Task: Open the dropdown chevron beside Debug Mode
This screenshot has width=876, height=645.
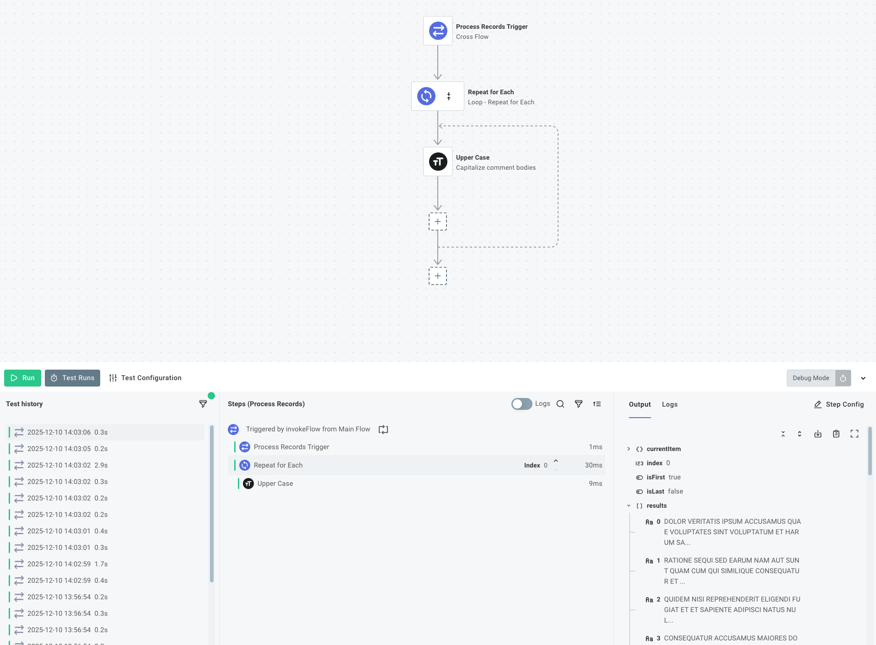Action: pyautogui.click(x=863, y=378)
